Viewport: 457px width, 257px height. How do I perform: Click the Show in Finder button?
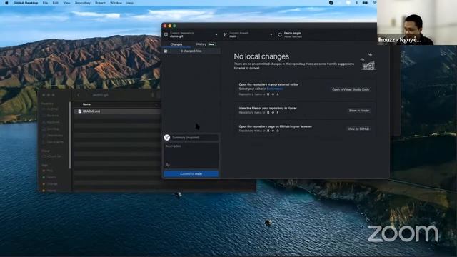click(x=359, y=111)
